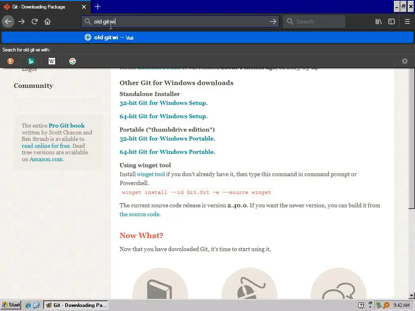
Task: Open the Windows Start menu
Action: tap(11, 305)
